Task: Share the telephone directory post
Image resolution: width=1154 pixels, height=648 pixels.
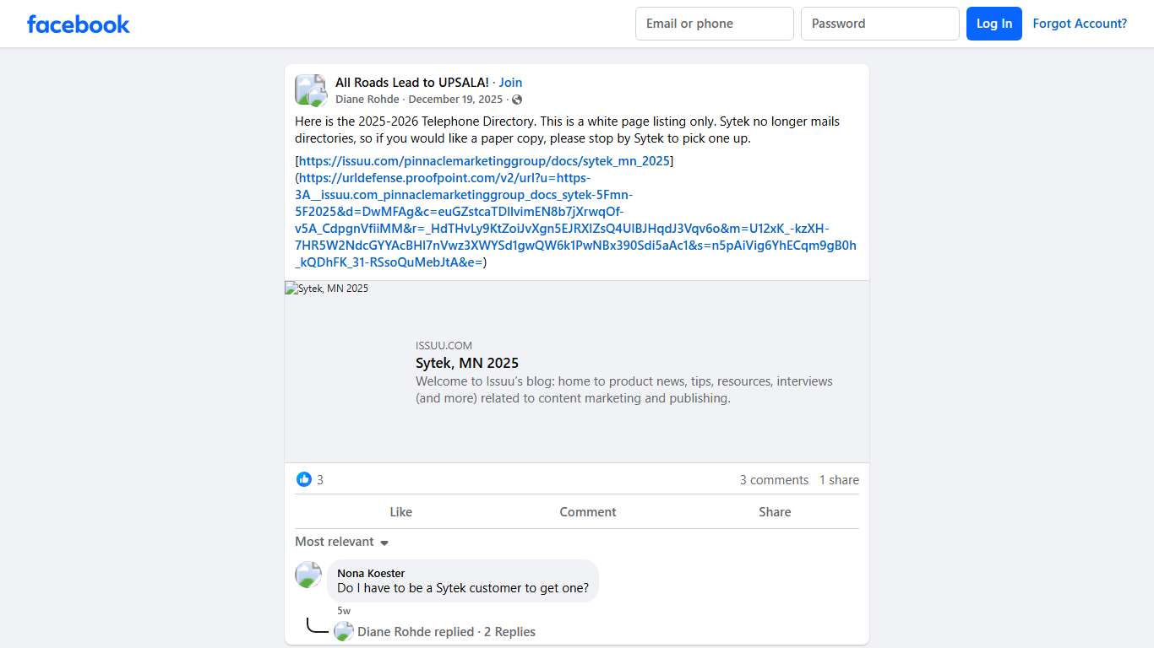Action: coord(774,511)
